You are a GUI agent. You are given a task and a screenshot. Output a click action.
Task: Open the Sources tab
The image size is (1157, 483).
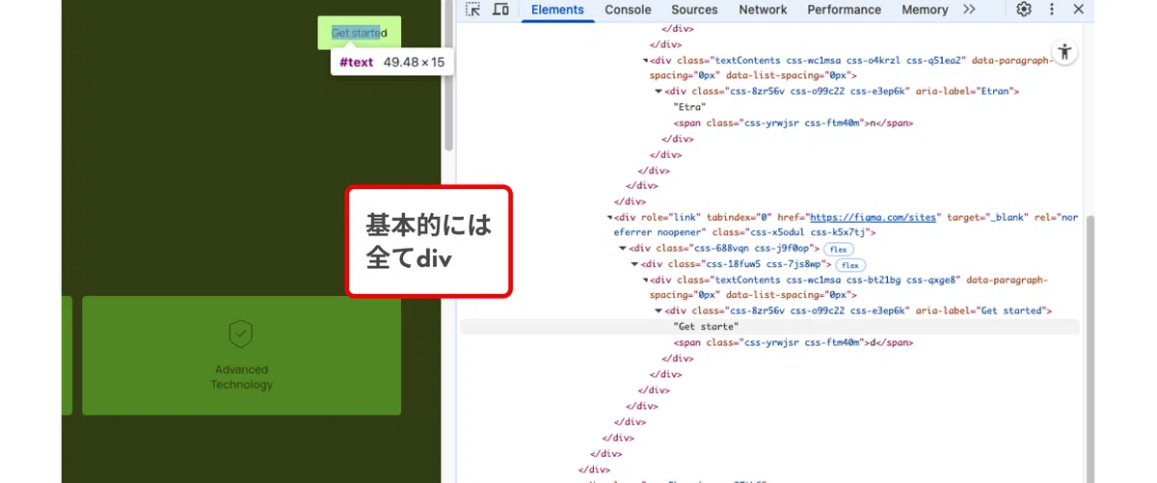pyautogui.click(x=694, y=10)
